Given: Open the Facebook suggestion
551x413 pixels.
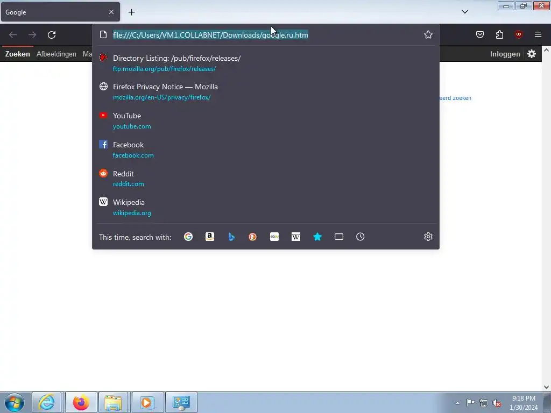Looking at the screenshot, I should (266, 149).
